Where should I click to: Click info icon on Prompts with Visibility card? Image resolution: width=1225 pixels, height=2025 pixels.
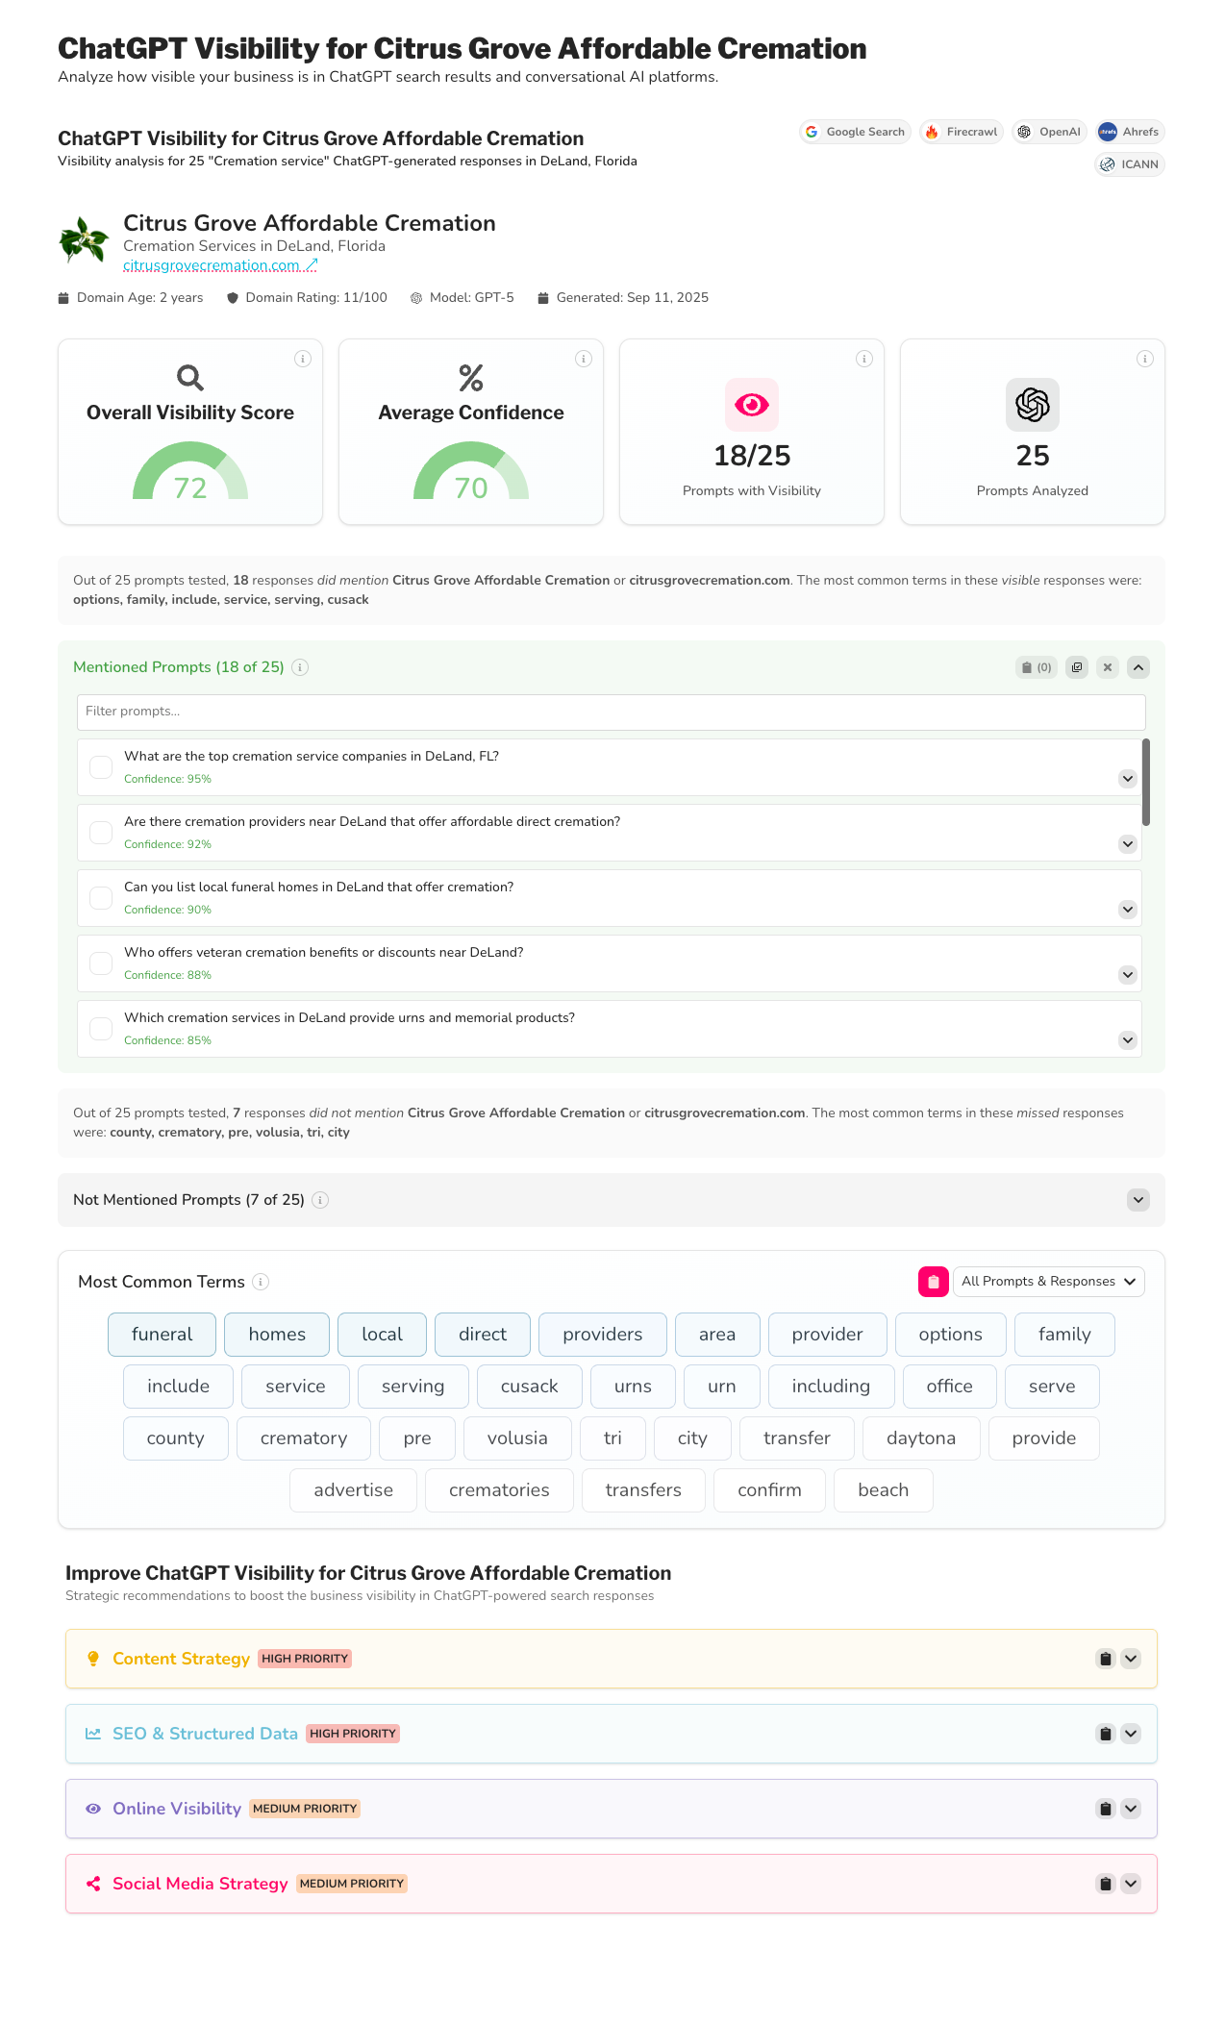[864, 359]
